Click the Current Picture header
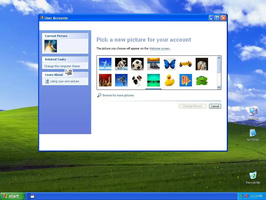 (x=65, y=36)
